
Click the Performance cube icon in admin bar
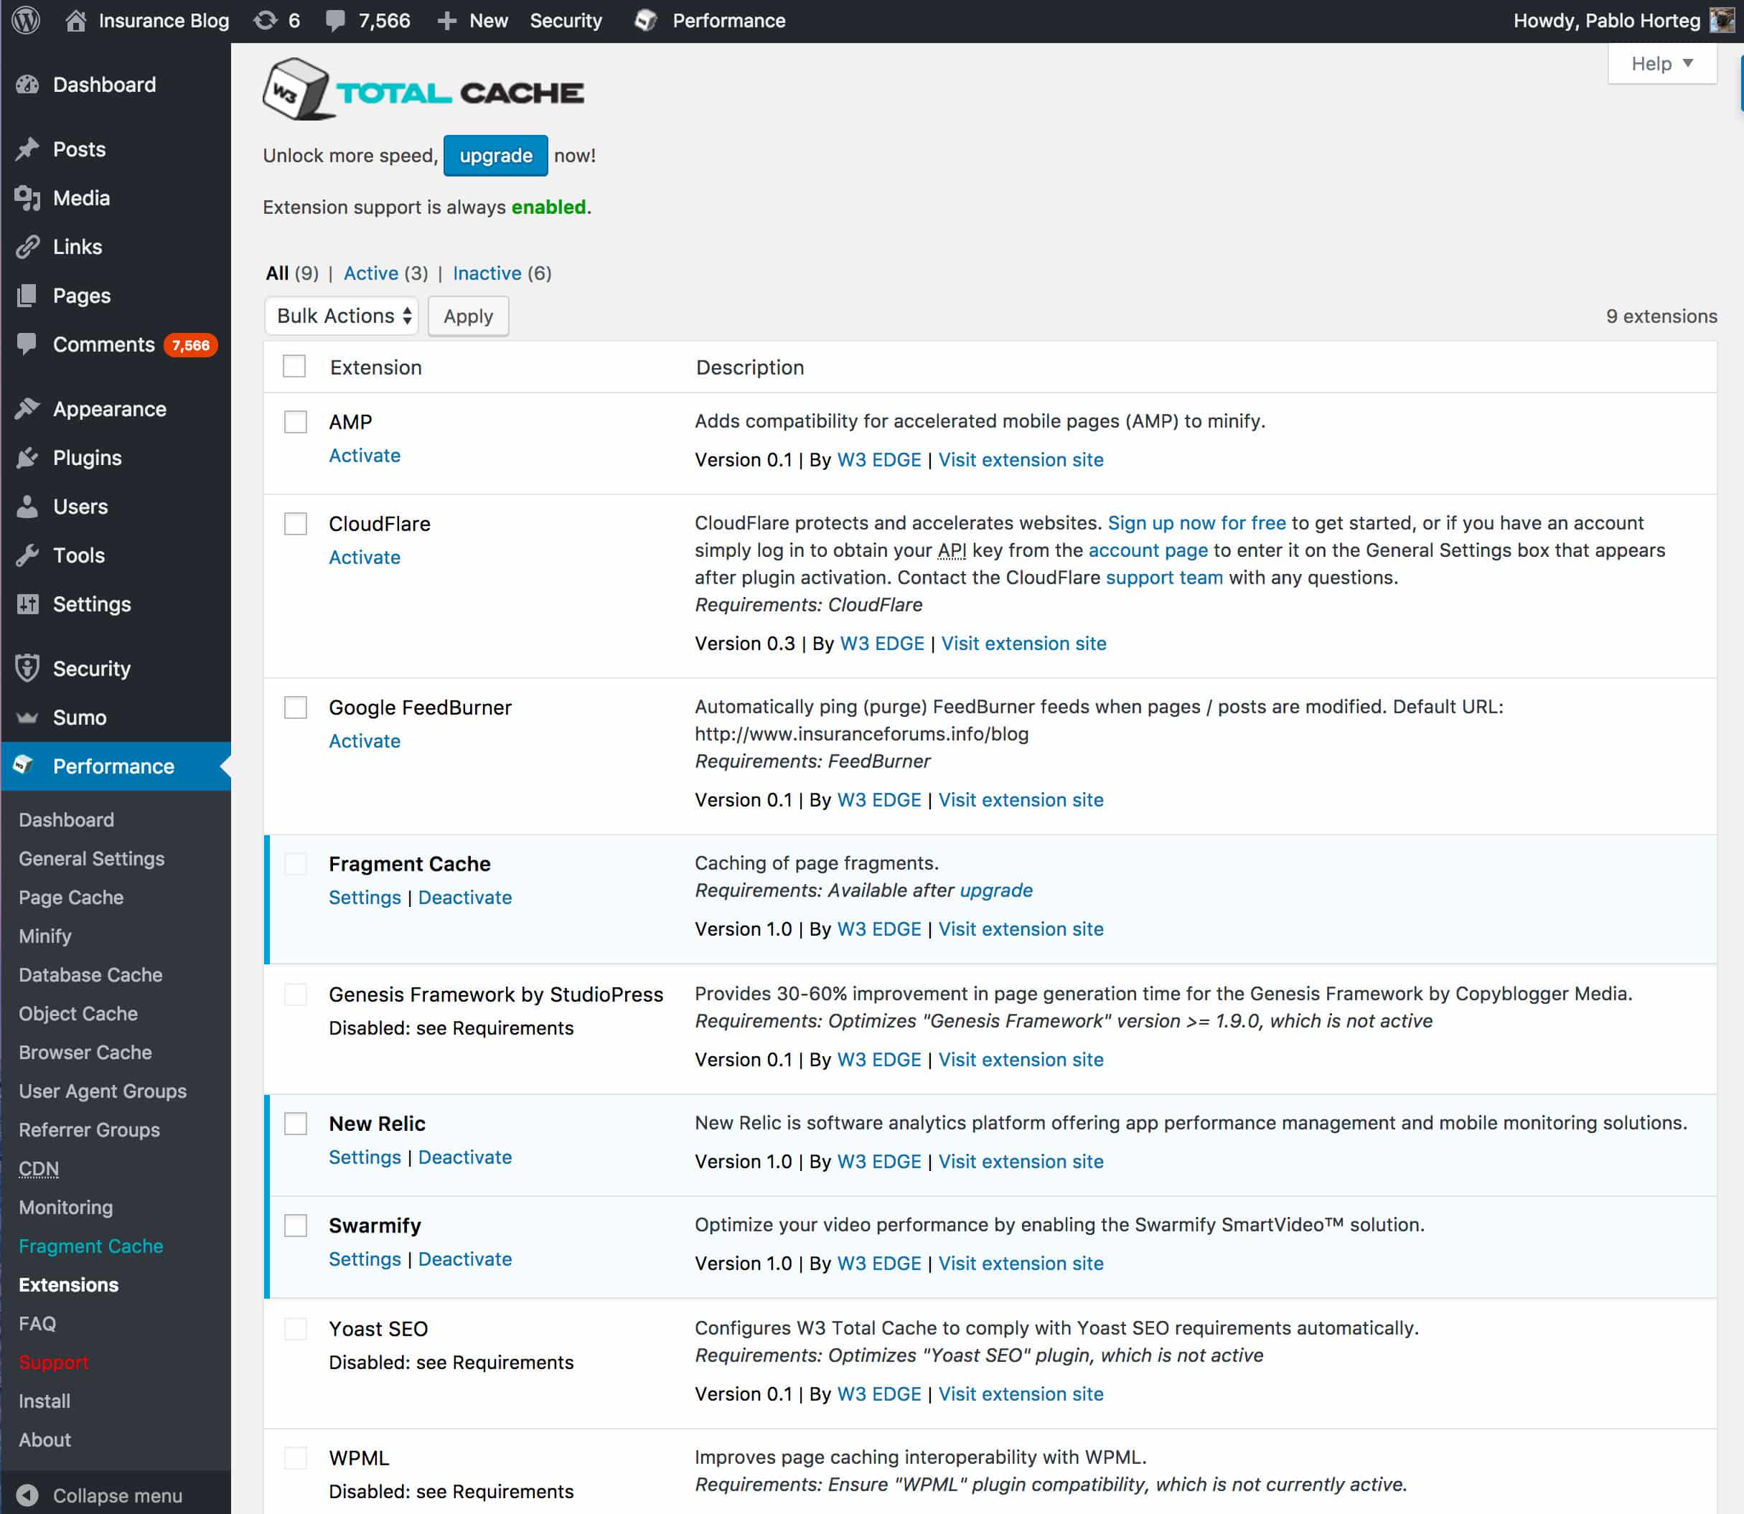point(645,20)
